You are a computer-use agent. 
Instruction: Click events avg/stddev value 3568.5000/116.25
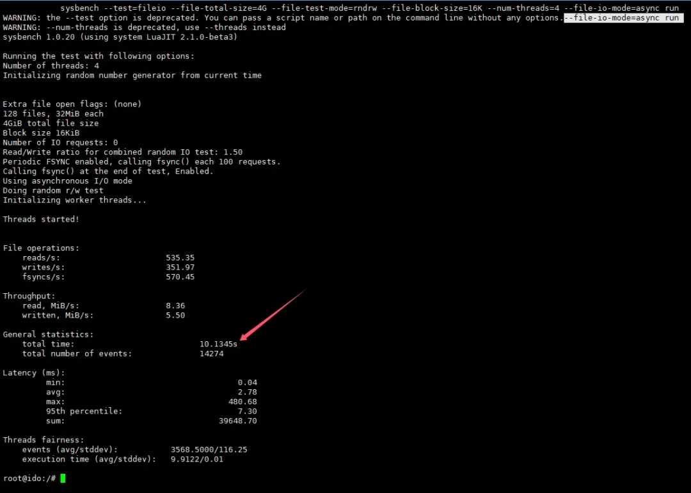click(209, 449)
